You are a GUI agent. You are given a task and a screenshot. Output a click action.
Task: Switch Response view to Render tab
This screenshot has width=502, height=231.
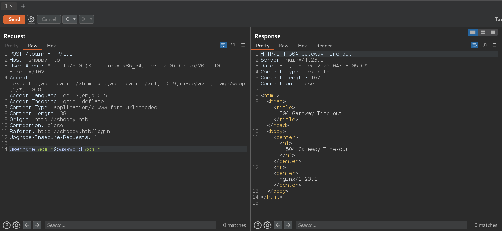[324, 46]
